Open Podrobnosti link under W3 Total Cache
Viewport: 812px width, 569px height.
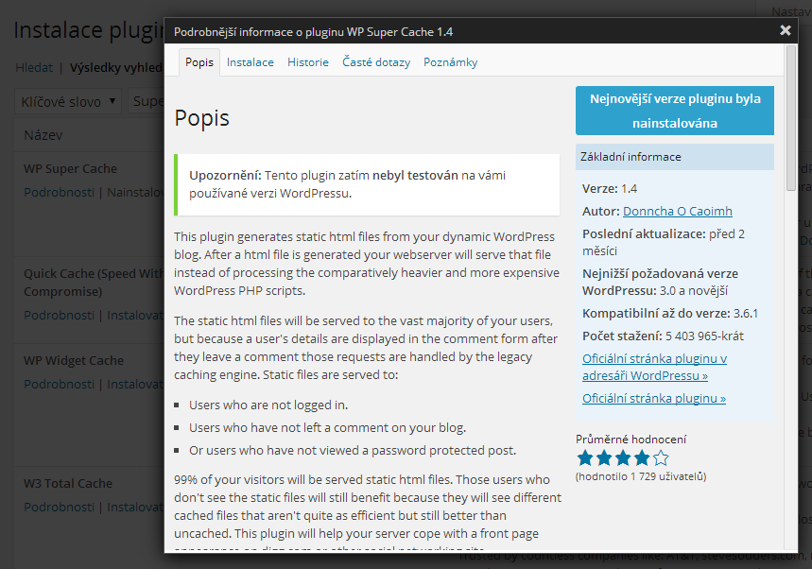(x=59, y=507)
